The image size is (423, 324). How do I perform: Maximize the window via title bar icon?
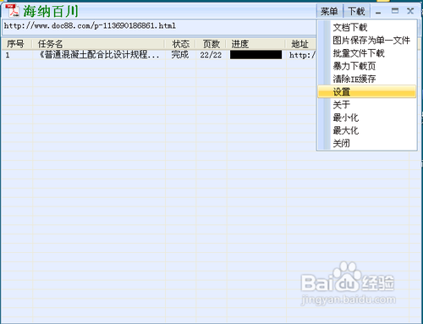click(395, 11)
